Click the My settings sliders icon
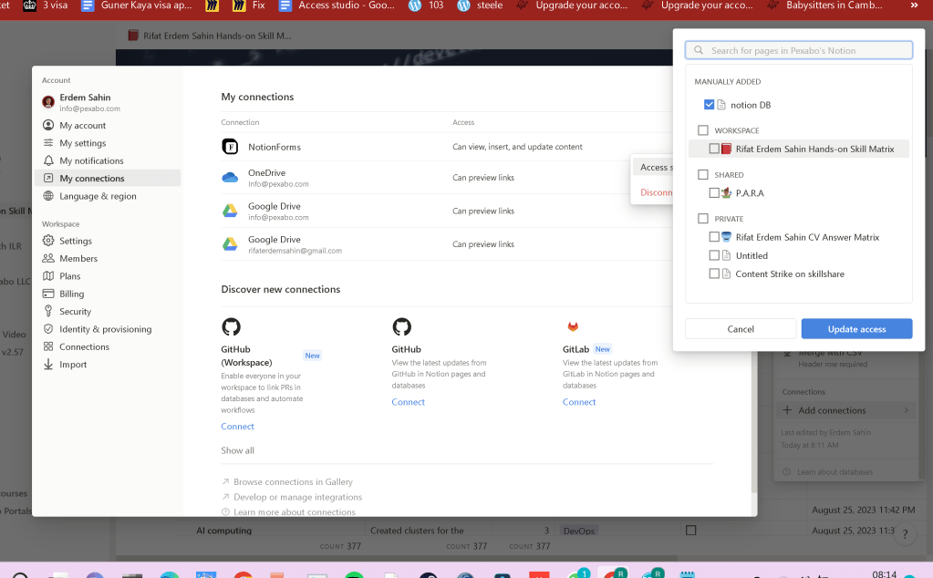 click(x=48, y=143)
